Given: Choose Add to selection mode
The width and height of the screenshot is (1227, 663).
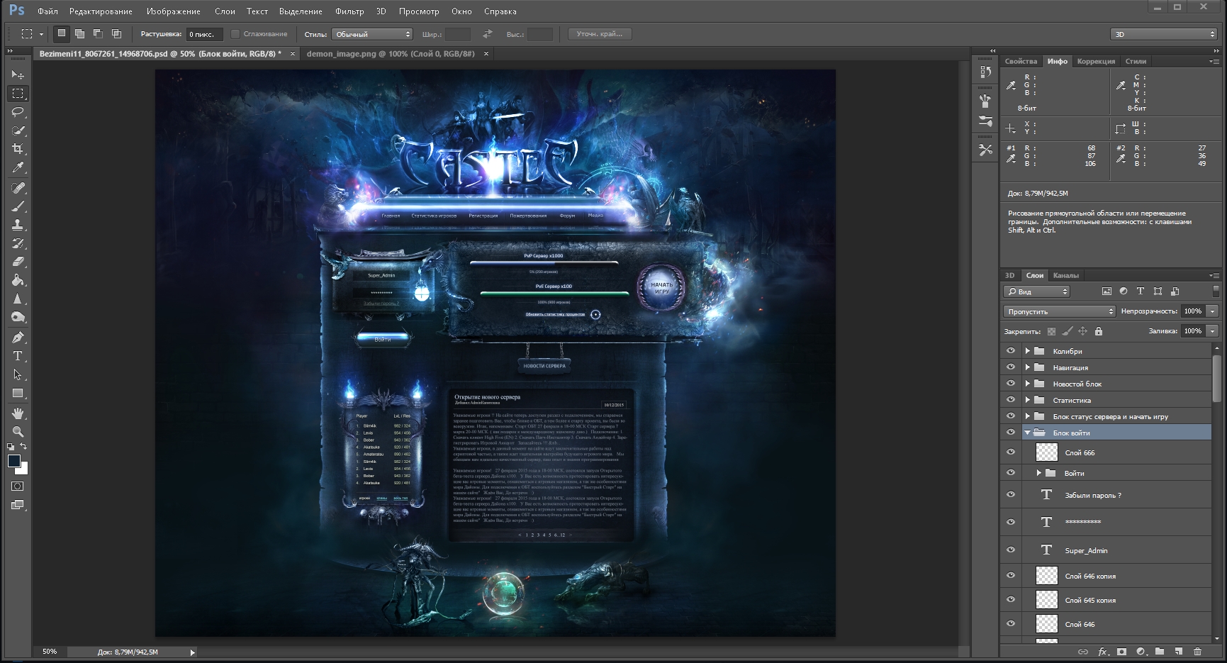Looking at the screenshot, I should (80, 34).
